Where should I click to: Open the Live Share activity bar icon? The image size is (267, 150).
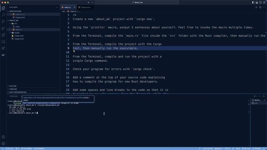click(x=3, y=48)
